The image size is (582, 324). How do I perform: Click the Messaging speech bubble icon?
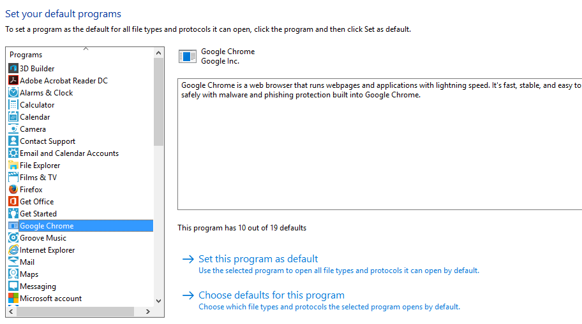[x=13, y=286]
